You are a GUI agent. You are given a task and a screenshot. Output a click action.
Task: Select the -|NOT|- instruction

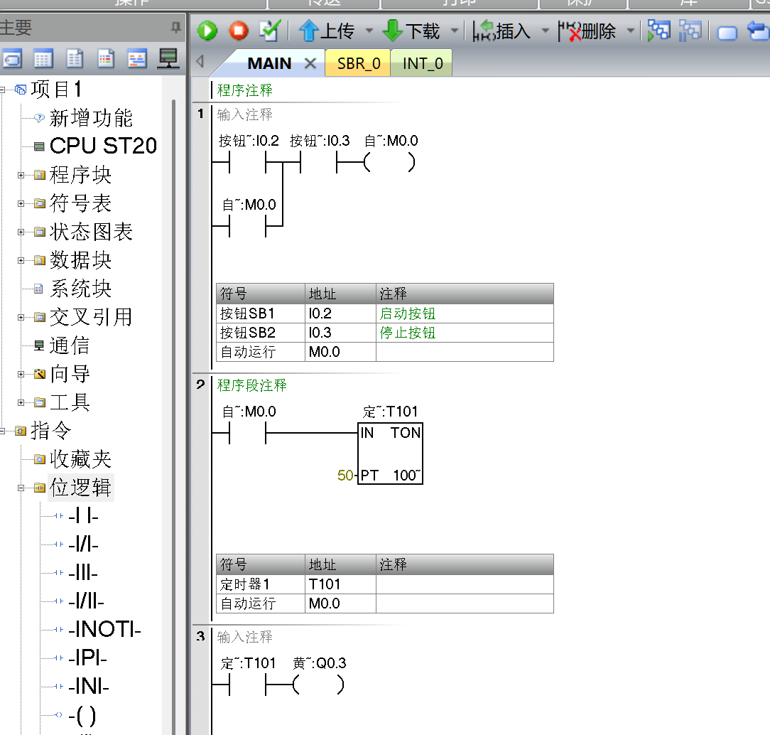click(104, 629)
